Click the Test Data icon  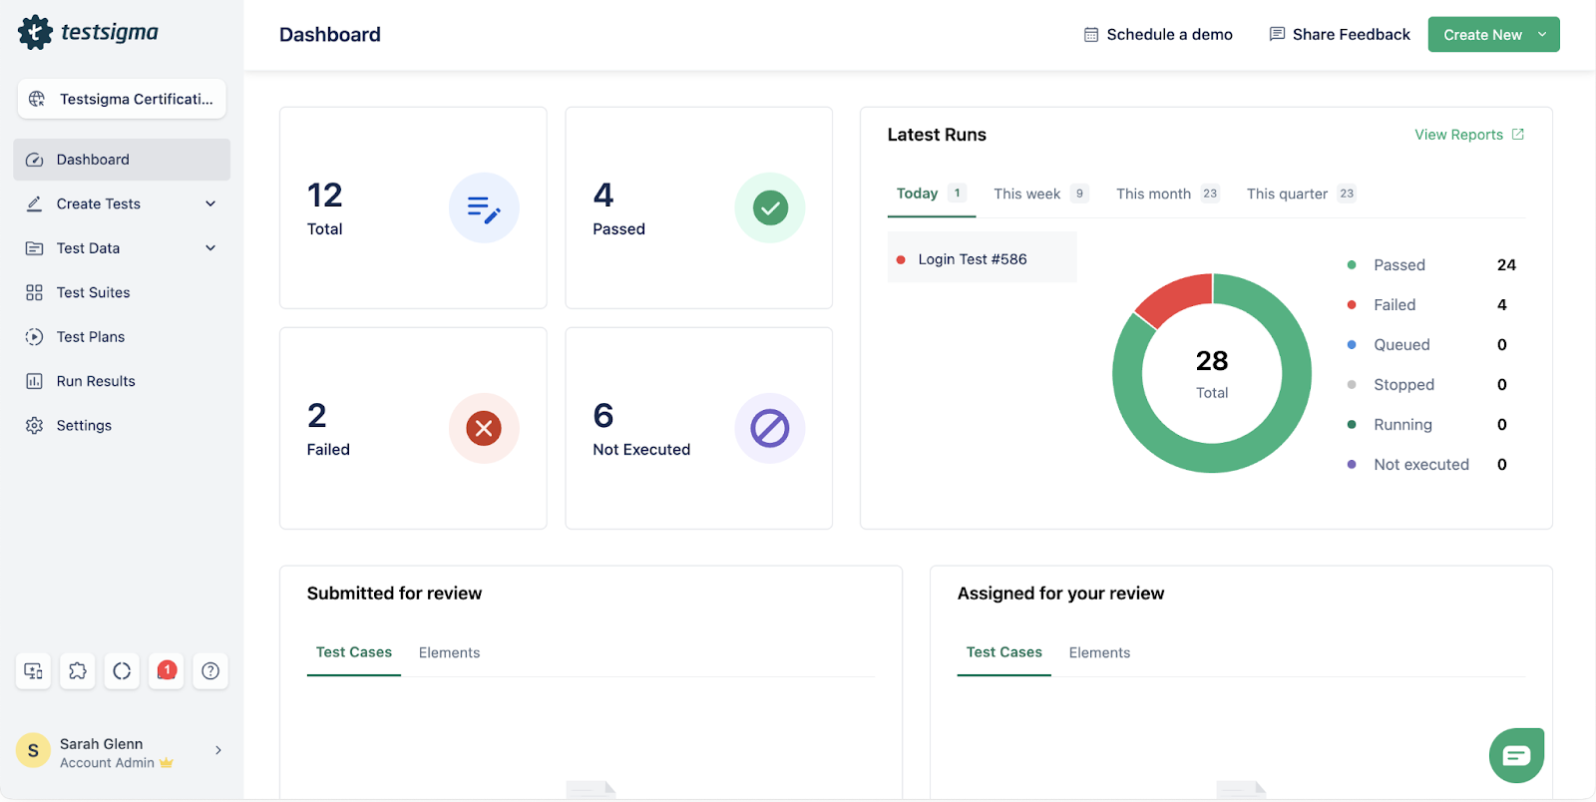34,248
